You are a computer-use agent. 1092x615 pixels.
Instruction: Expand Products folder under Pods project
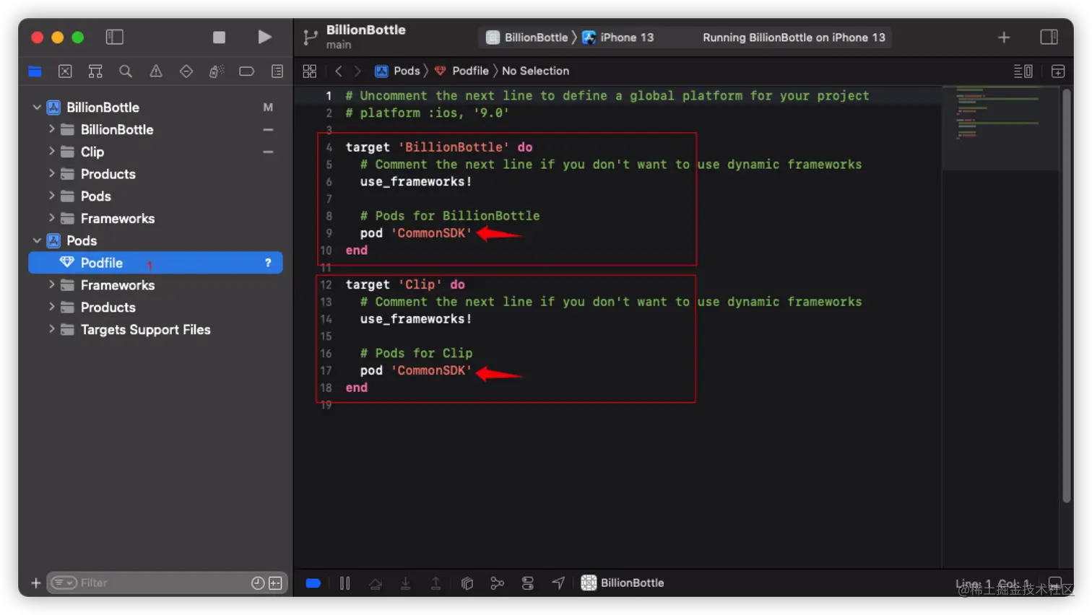[x=51, y=307]
